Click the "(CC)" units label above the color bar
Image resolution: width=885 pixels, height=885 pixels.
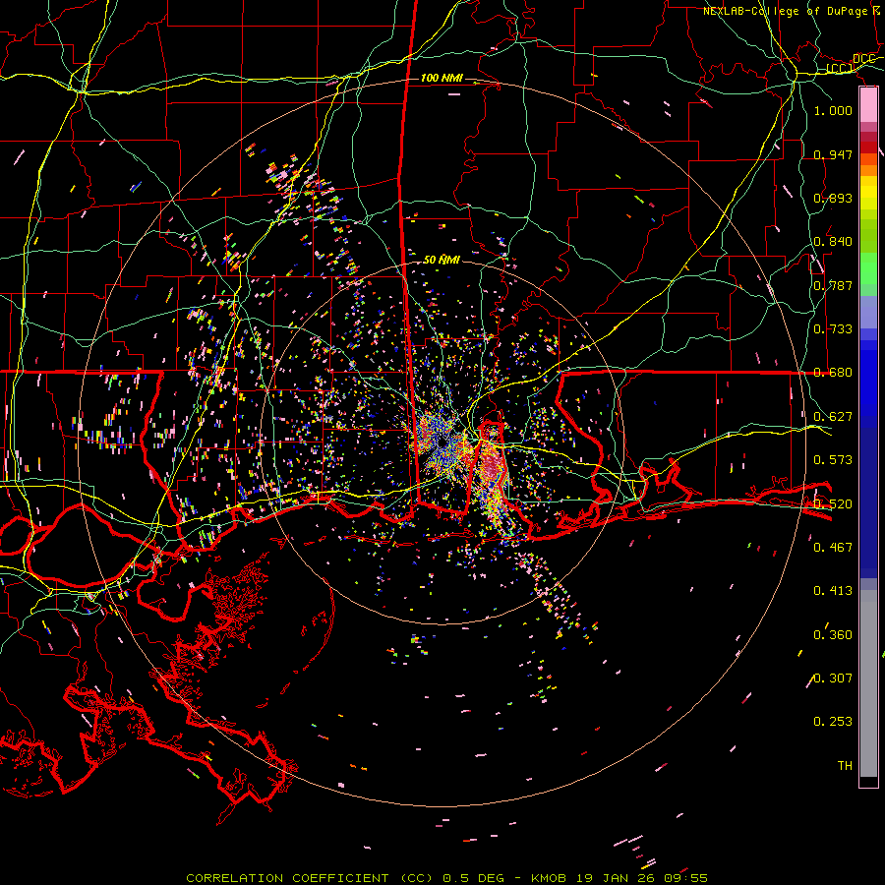click(x=840, y=69)
